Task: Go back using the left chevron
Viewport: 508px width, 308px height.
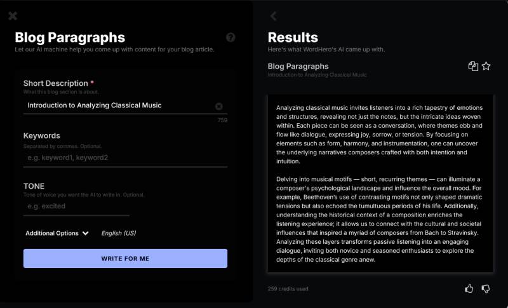Action: coord(274,16)
